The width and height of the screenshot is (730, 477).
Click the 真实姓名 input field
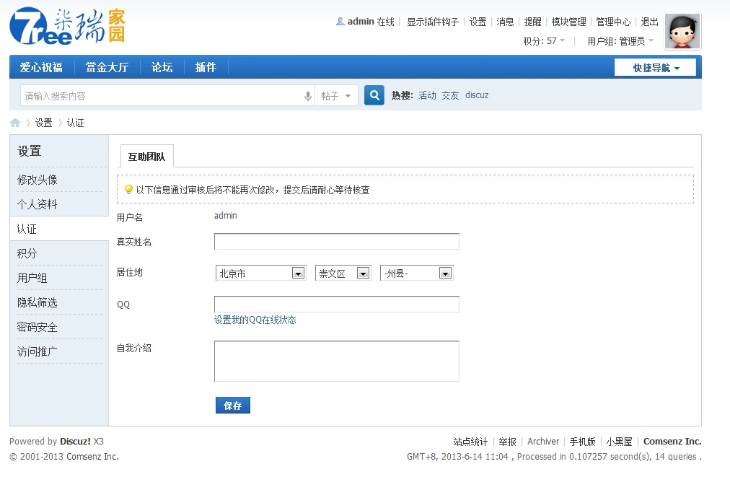(336, 242)
